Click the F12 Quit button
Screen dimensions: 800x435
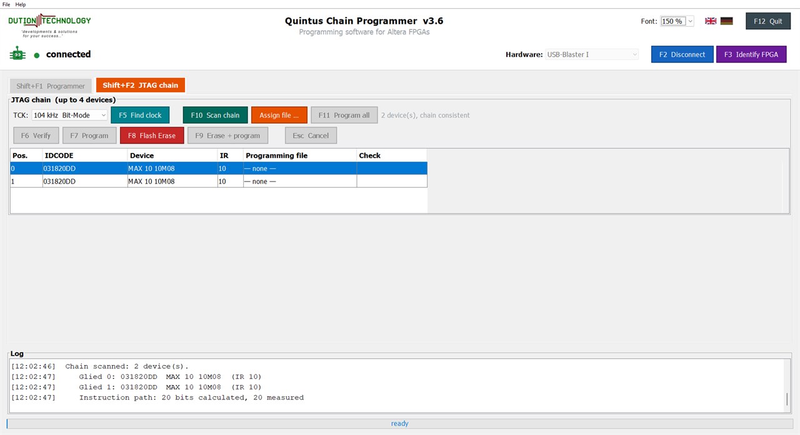click(768, 21)
